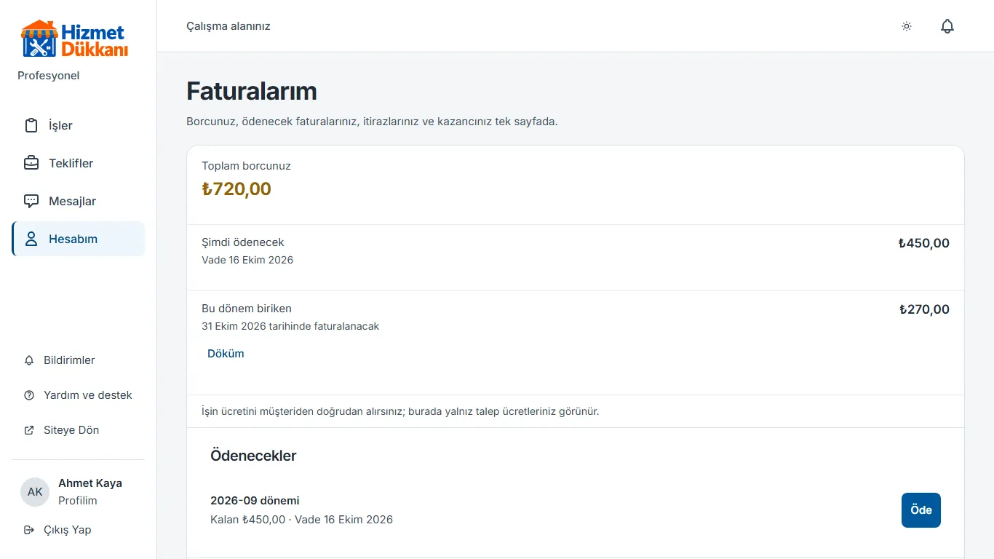The width and height of the screenshot is (994, 559).
Task: Click the ₺450,00 amount due now
Action: tap(924, 243)
